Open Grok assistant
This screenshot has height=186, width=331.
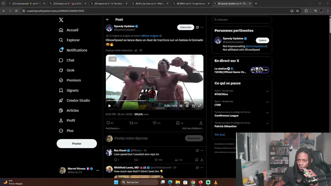(x=66, y=70)
